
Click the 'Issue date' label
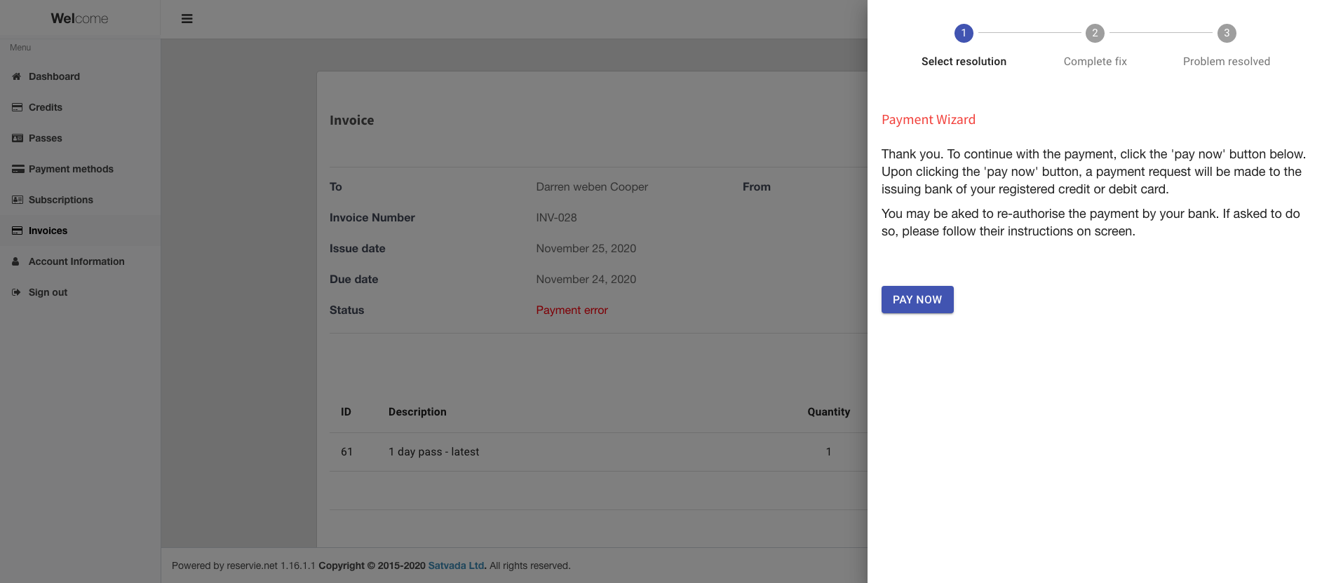point(357,248)
